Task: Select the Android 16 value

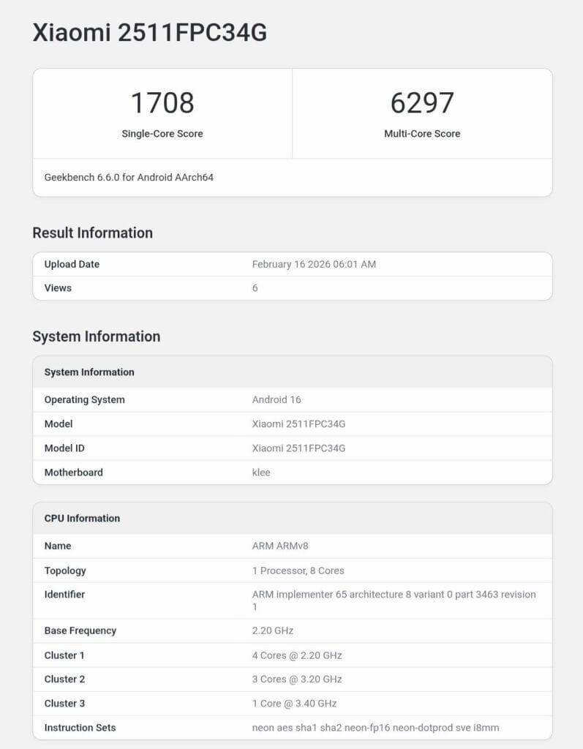Action: (277, 400)
